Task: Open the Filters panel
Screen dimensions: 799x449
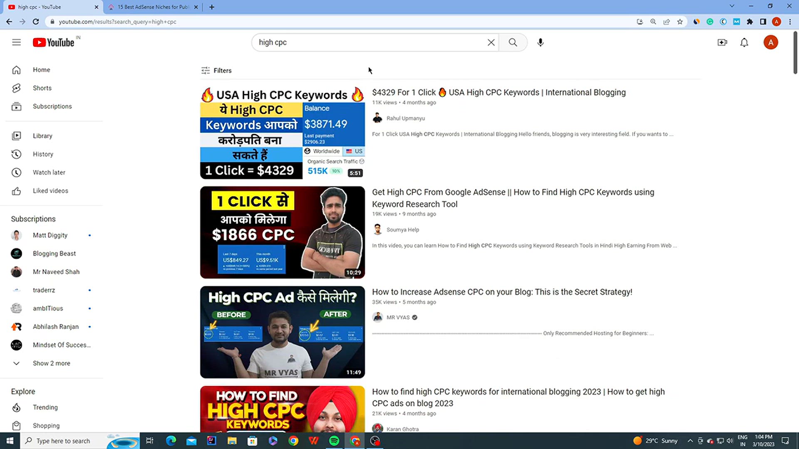Action: coord(216,71)
